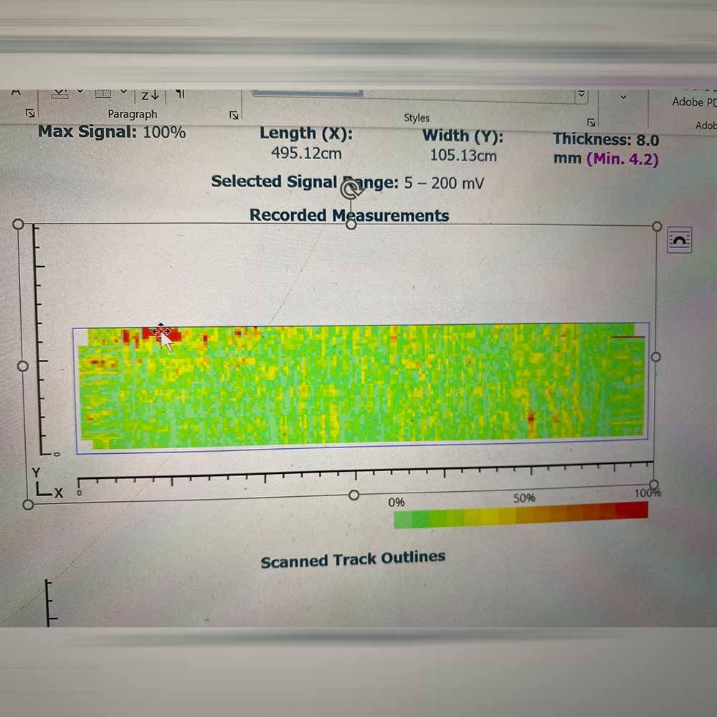Toggle Show/Hide paragraph marks

(180, 94)
